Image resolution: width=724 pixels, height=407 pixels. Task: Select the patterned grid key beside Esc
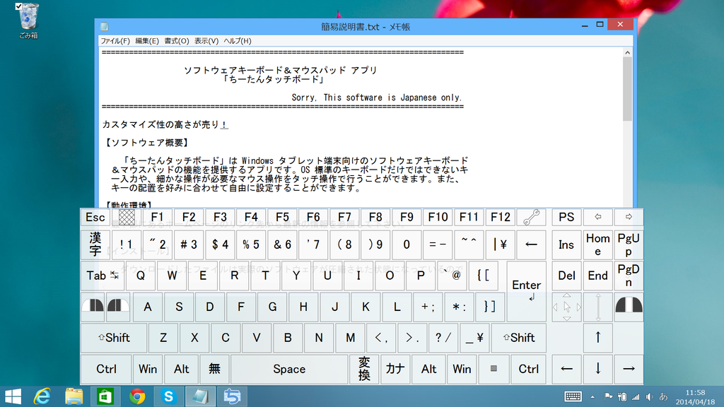coord(126,217)
